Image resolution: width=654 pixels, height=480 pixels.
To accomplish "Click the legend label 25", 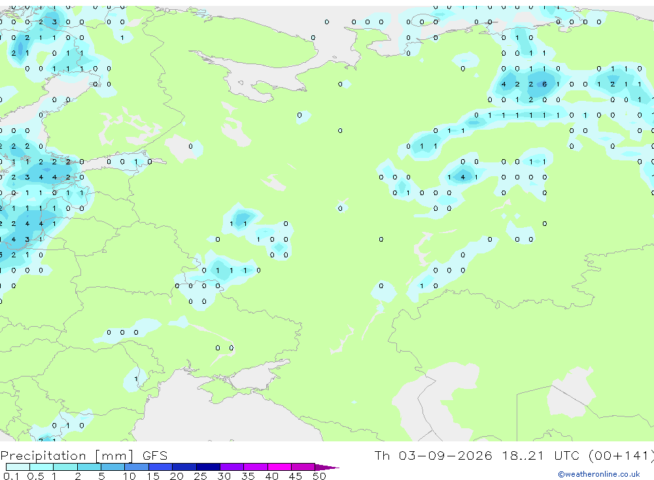I will point(200,476).
